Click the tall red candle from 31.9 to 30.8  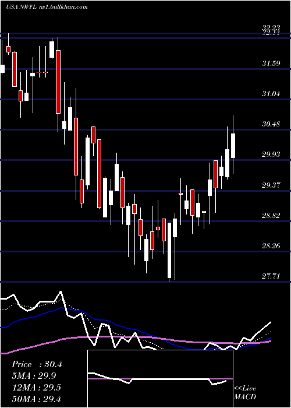(58, 82)
